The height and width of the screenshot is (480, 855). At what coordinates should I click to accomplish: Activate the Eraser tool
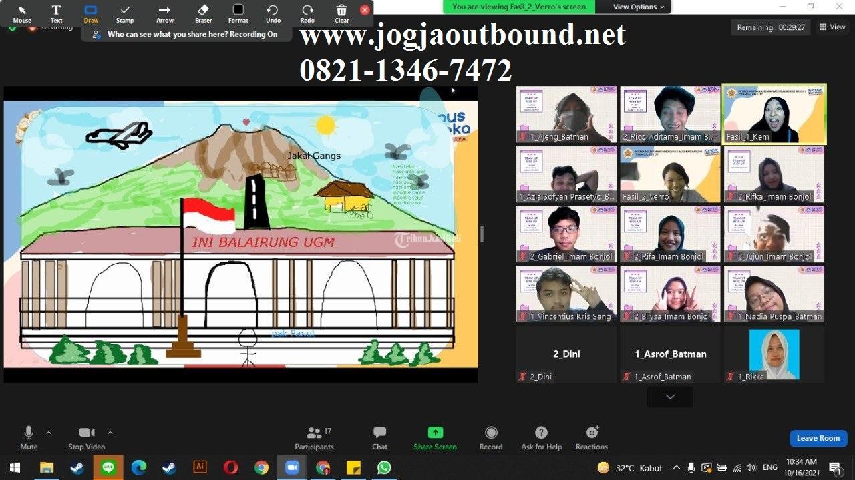click(x=203, y=13)
